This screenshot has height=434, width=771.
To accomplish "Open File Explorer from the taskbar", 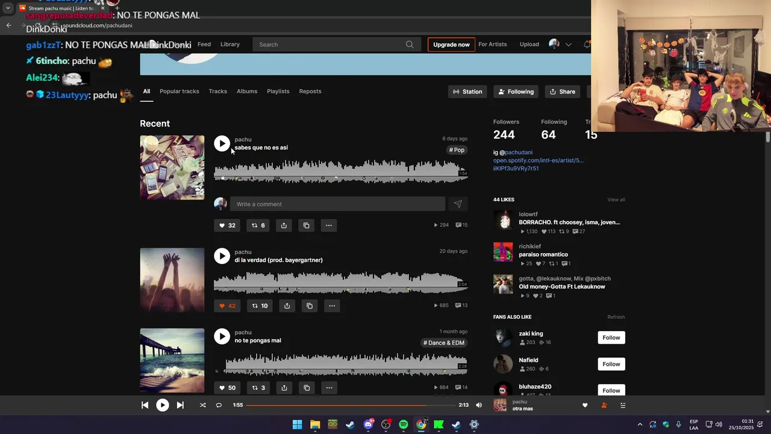I will pos(315,424).
